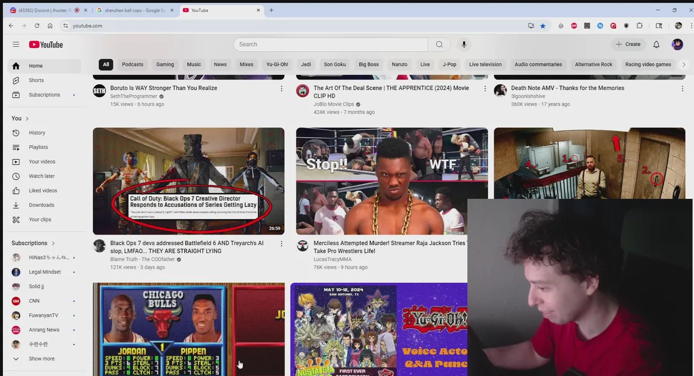The height and width of the screenshot is (376, 694).
Task: Select the Yu-Gi-Oh! chip
Action: (277, 65)
